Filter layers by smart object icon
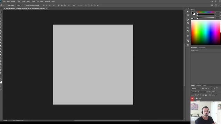221x124 pixels. coord(214,89)
